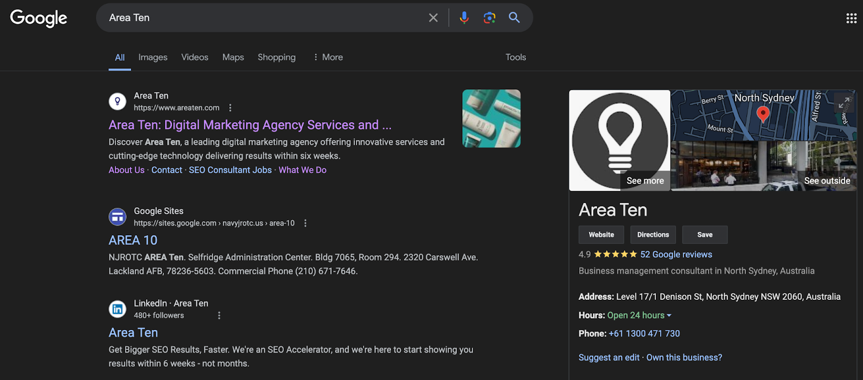
Task: Click the Area Ten knowledge panel heading
Action: (613, 210)
